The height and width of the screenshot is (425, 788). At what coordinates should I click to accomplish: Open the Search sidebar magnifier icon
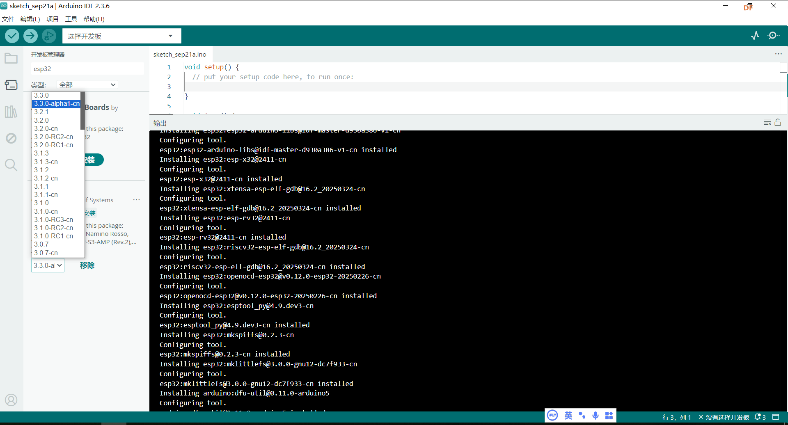[x=11, y=165]
